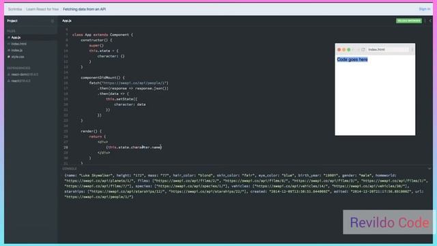Click the "character: data" line
Image resolution: width=437 pixels, height=246 pixels.
(x=130, y=105)
